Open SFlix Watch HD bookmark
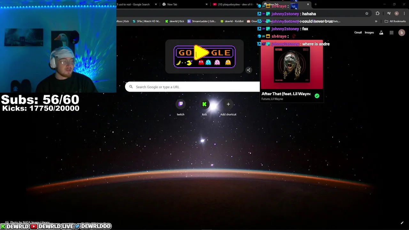Image resolution: width=409 pixels, height=230 pixels. 146,21
